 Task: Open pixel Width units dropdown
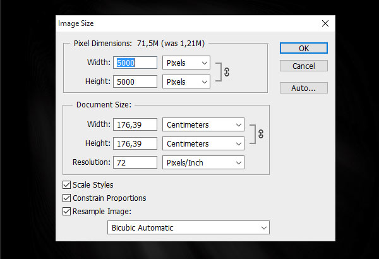186,63
